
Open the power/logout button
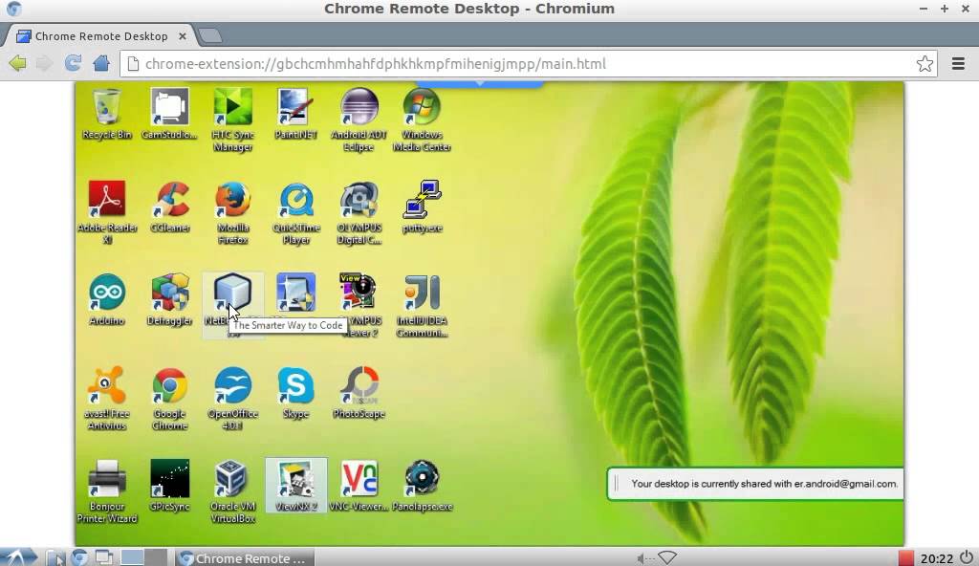[967, 557]
